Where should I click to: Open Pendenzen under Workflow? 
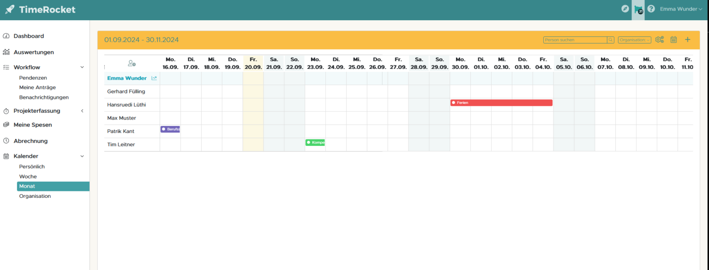33,78
